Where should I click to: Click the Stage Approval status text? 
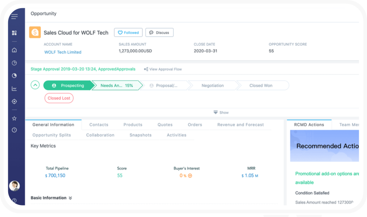point(83,69)
